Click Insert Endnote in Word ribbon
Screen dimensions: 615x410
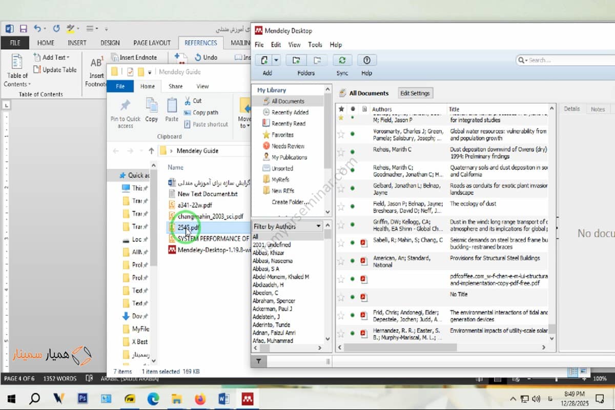(134, 57)
